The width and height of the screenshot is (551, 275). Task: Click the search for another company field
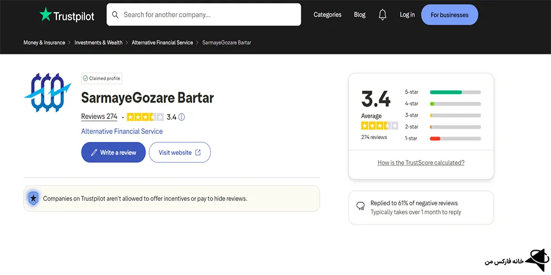pos(209,15)
